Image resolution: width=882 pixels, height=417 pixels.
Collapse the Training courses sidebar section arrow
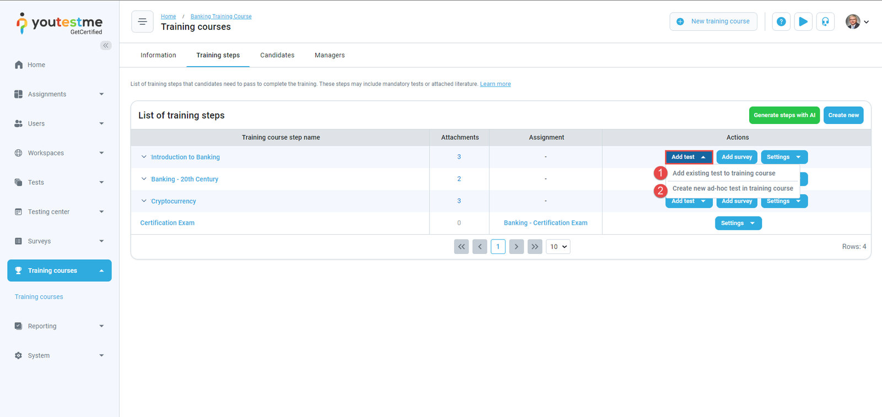tap(101, 270)
